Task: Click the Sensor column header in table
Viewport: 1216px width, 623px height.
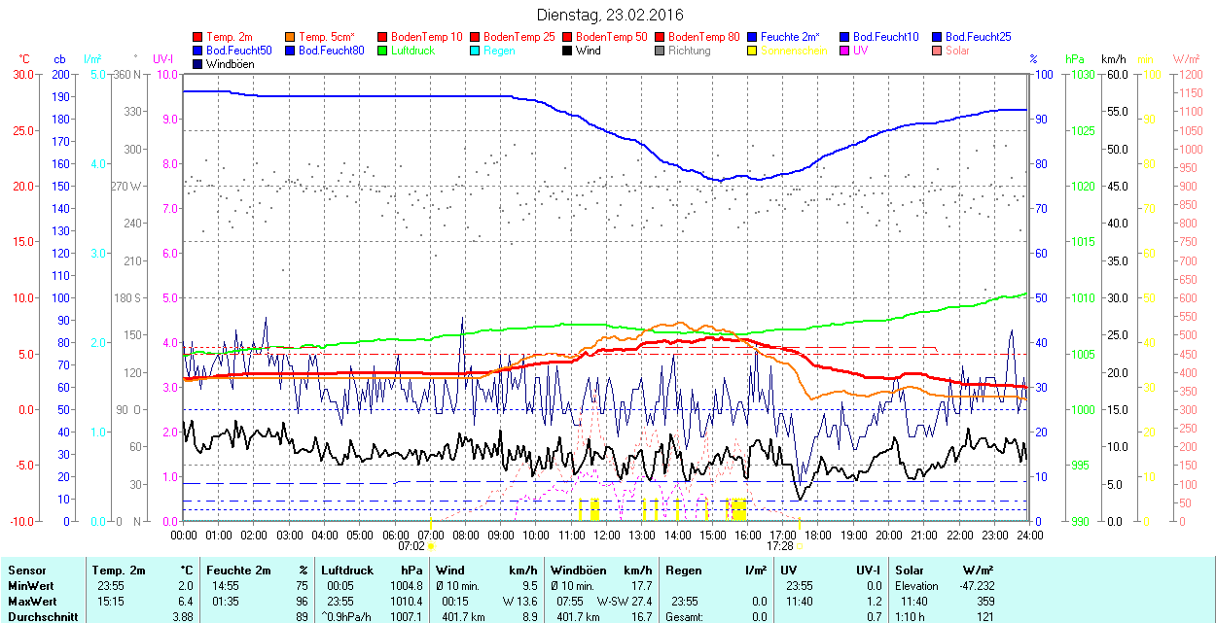Action: (26, 571)
